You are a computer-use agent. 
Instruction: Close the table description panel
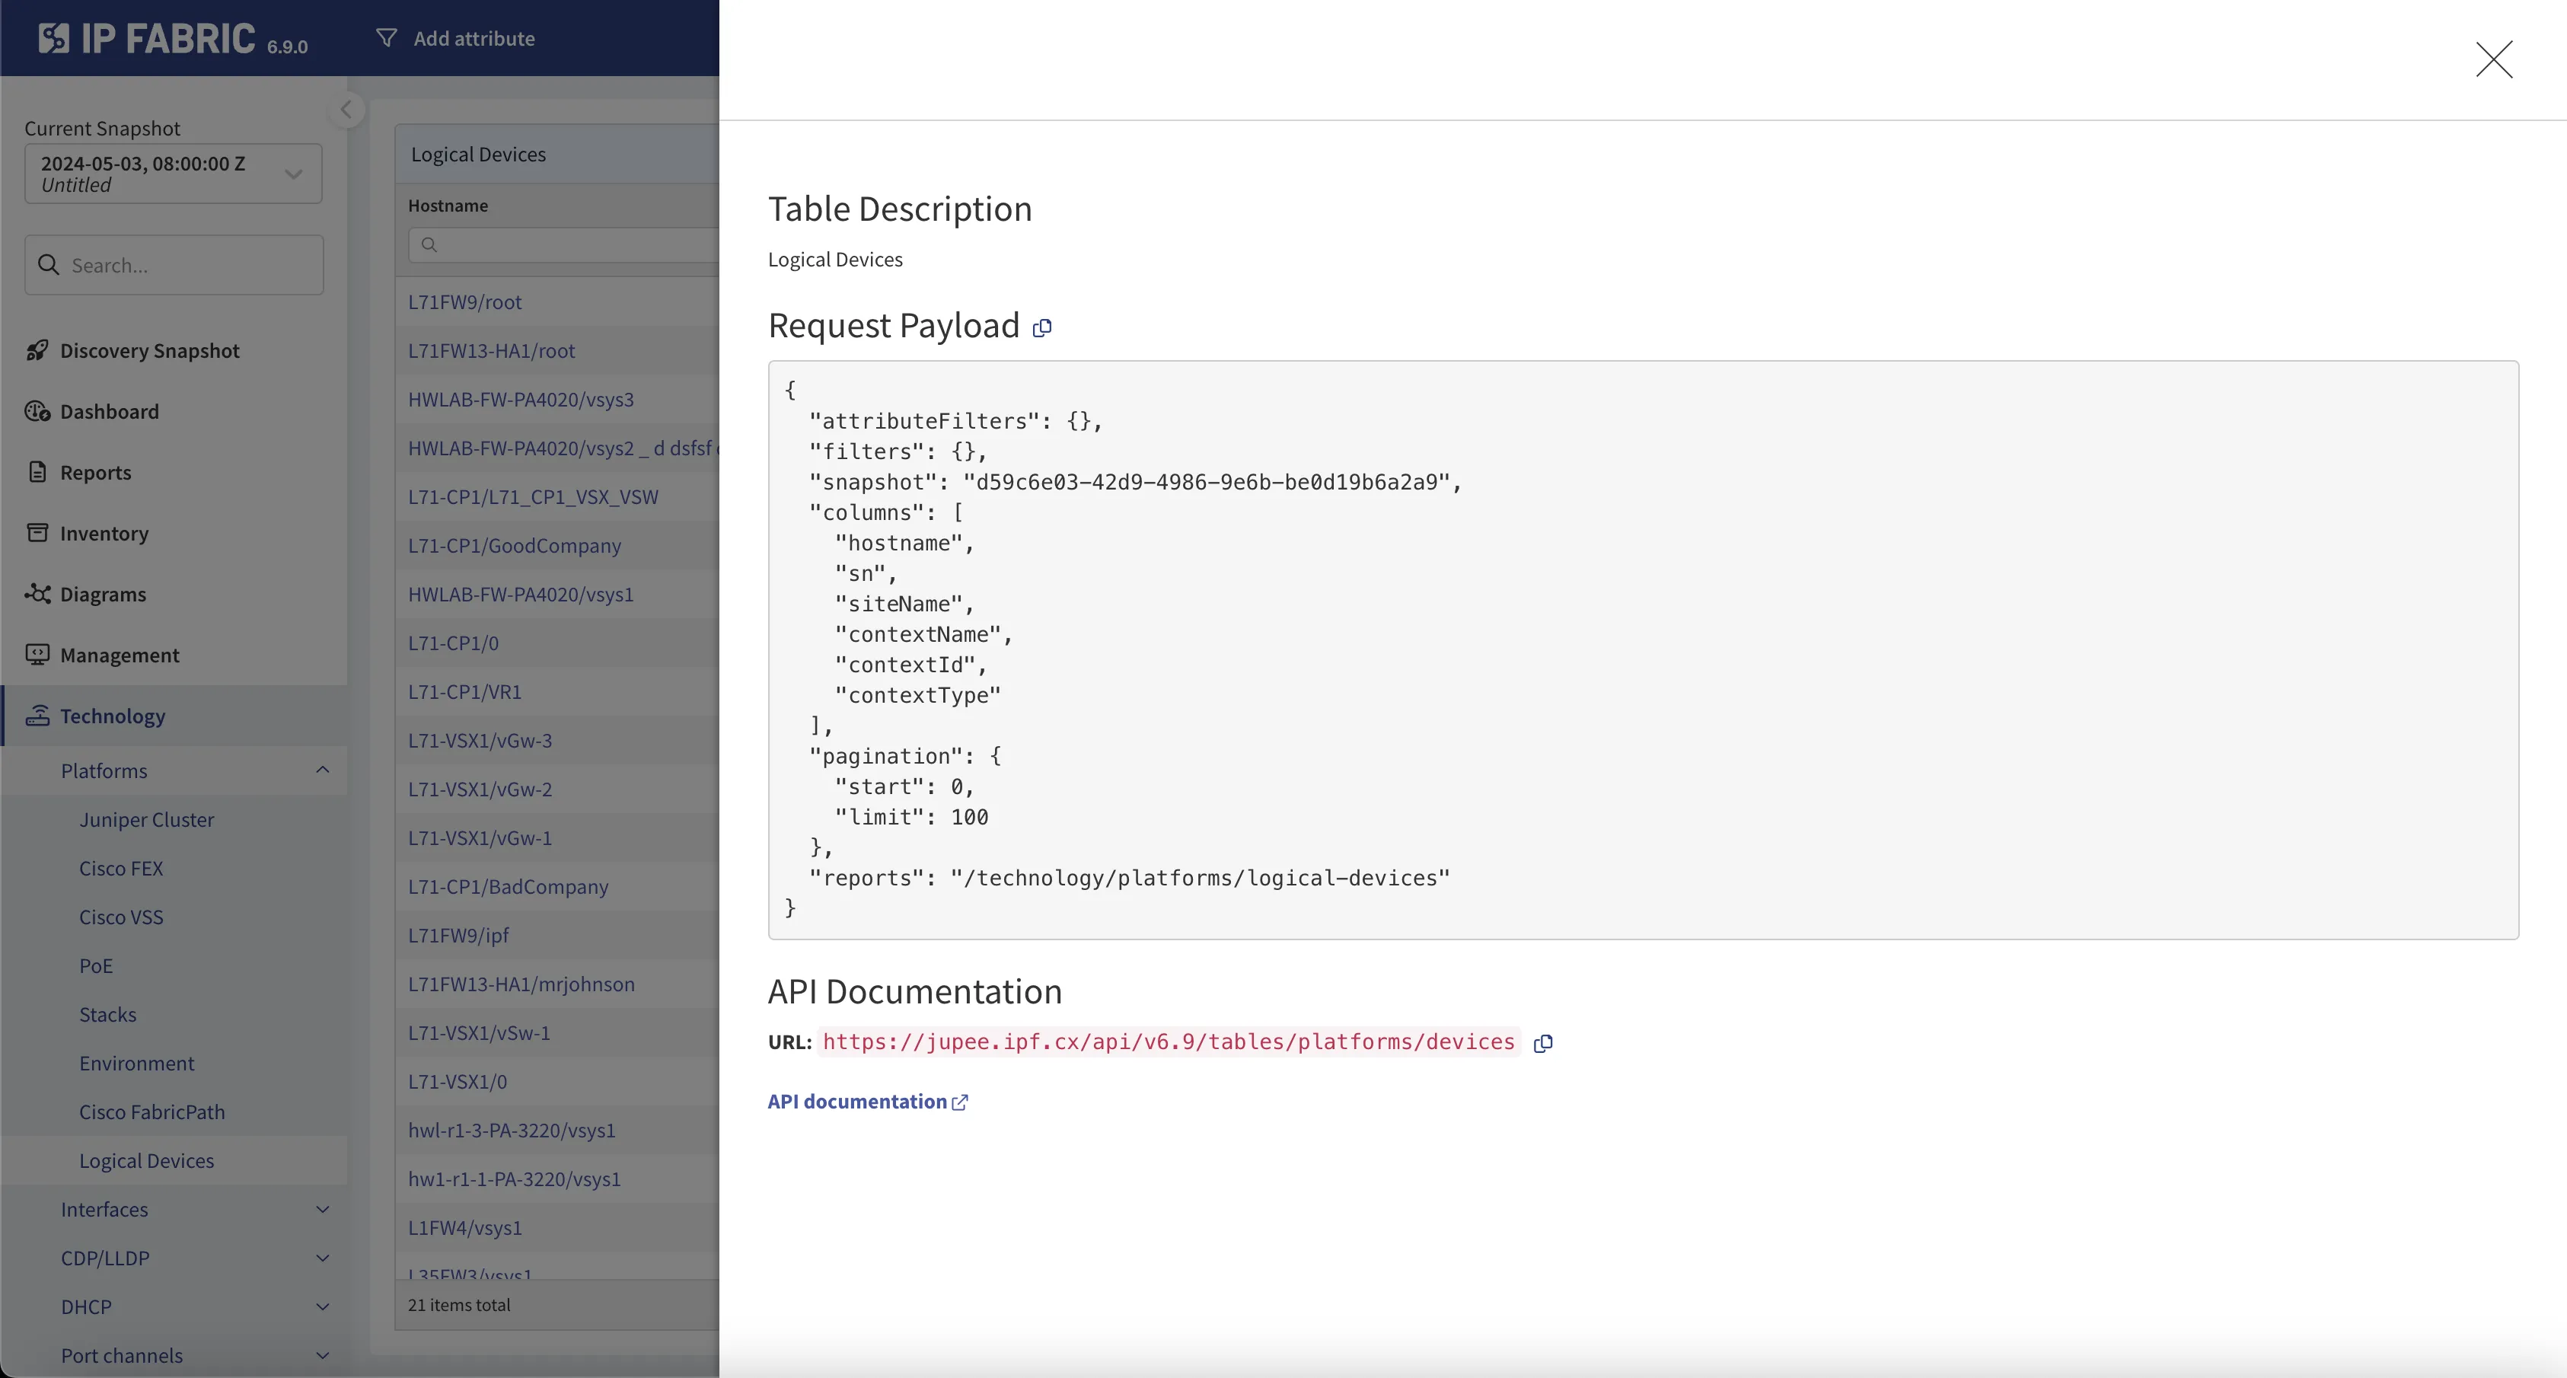tap(2493, 60)
